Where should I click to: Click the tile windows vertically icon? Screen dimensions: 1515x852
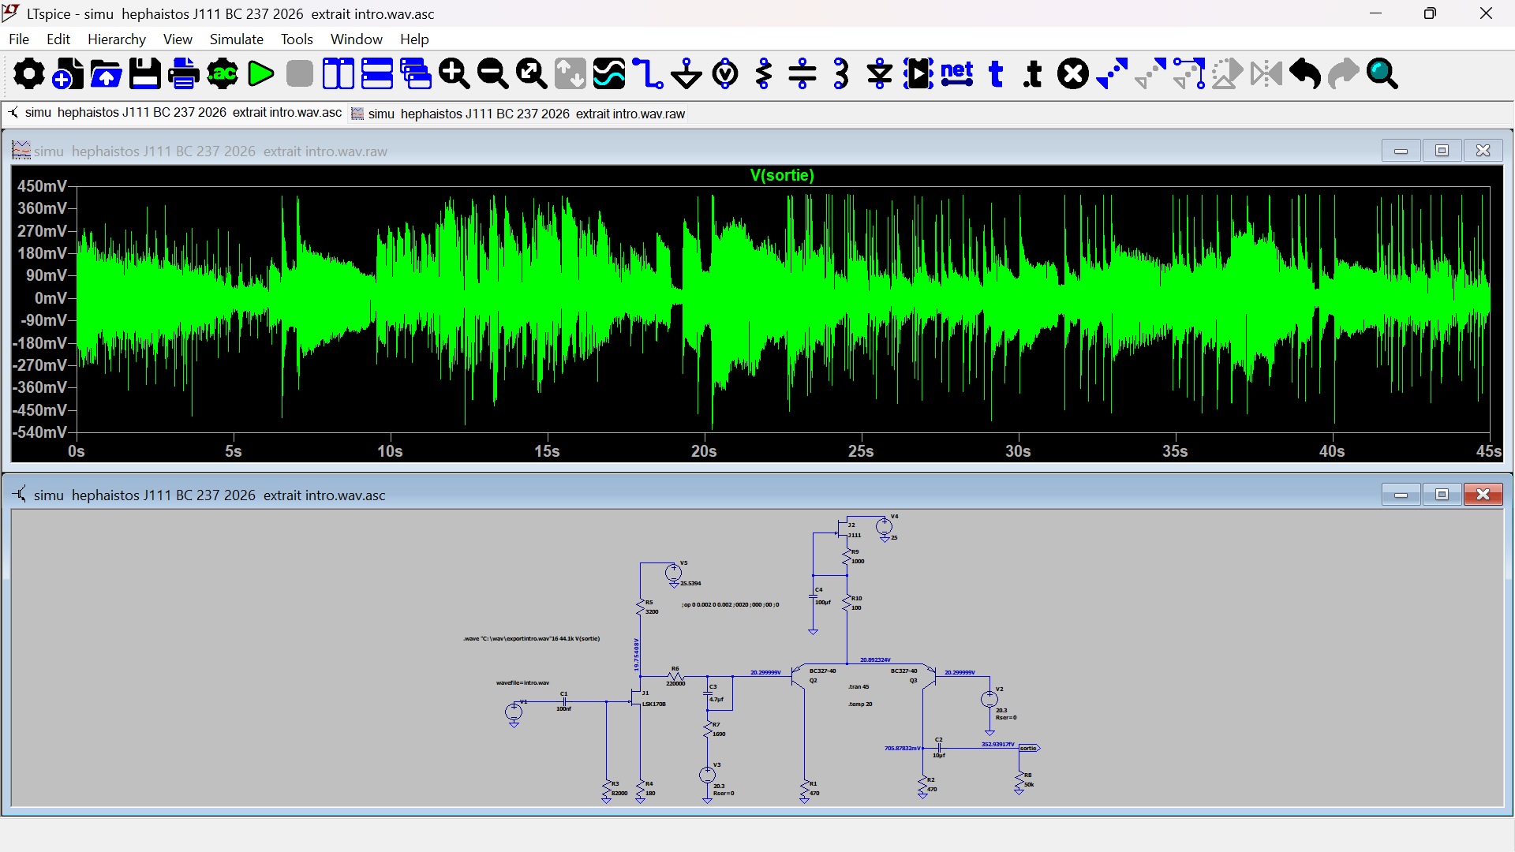click(x=339, y=74)
